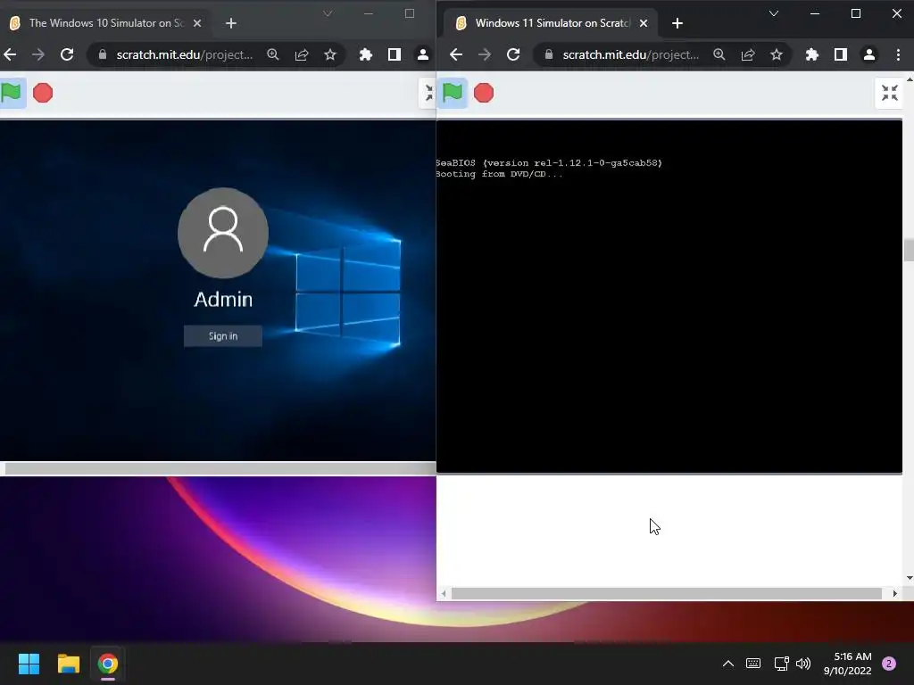Open File Explorer from taskbar
Image resolution: width=914 pixels, height=685 pixels.
coord(68,664)
